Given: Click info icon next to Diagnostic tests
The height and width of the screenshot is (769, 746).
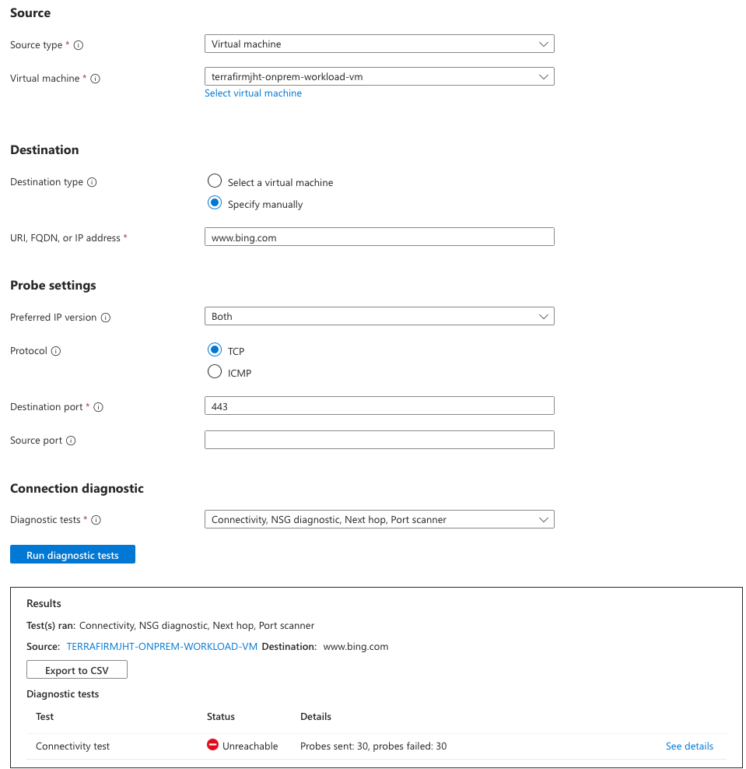Looking at the screenshot, I should (97, 520).
